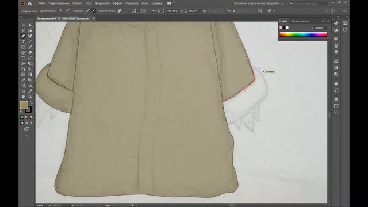Viewport: 368px width, 207px height.
Task: Open the Color panel options menu
Action: pyautogui.click(x=328, y=21)
